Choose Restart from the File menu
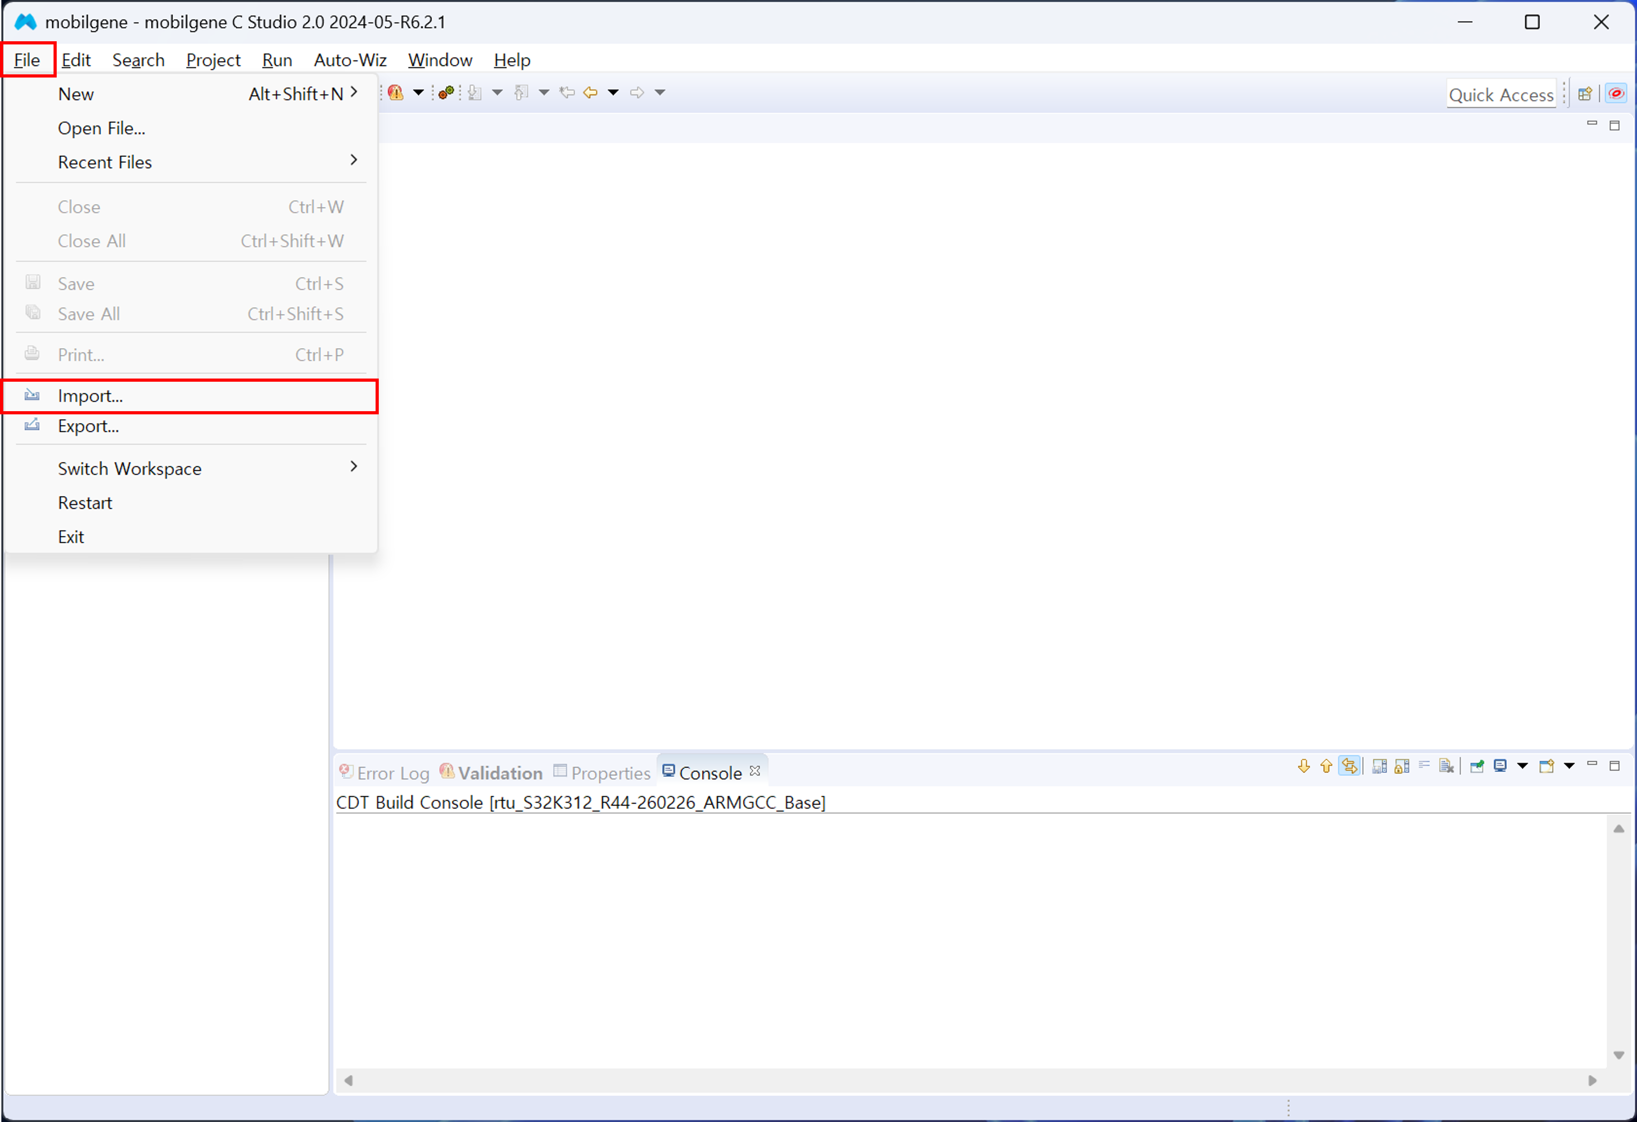1637x1122 pixels. 190,503
